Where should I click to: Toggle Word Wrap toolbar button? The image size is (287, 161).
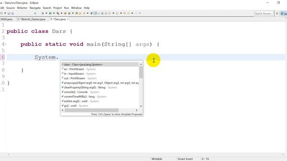[99, 13]
